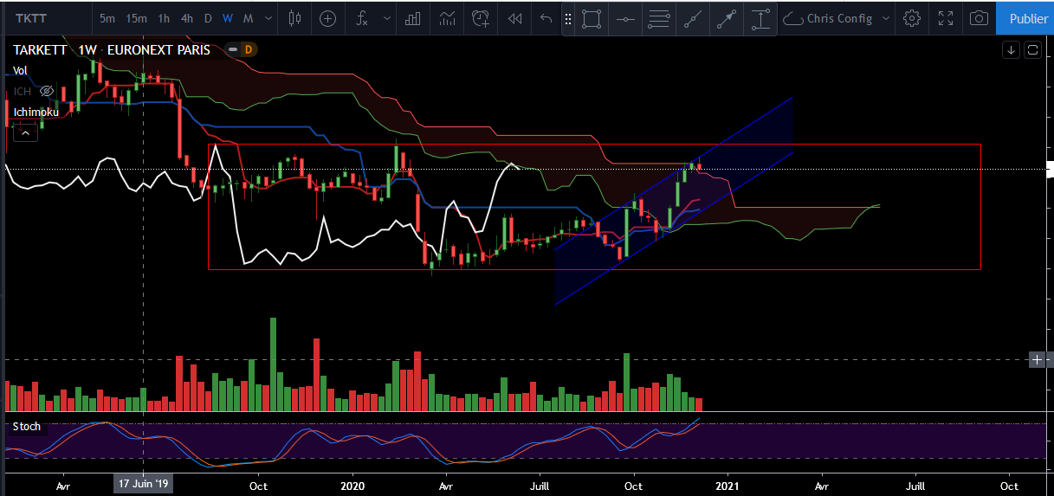This screenshot has height=496, width=1054.
Task: Click the TARKETT symbol title in legend
Action: pos(40,50)
